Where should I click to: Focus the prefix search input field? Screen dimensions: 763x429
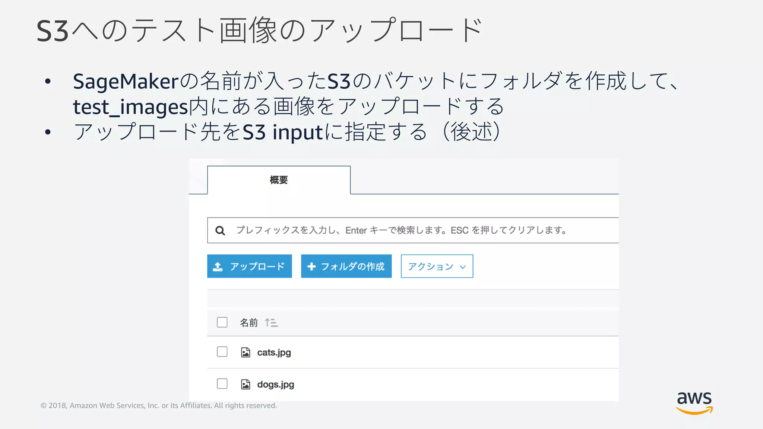coord(402,231)
